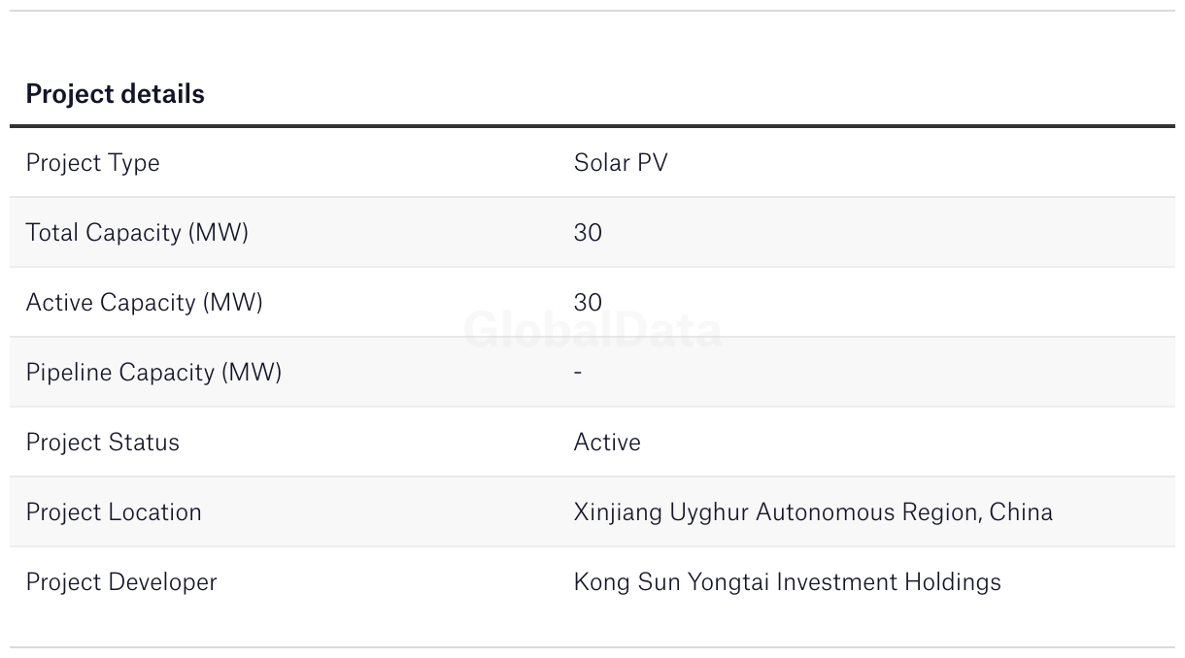Click the Solar PV value
Viewport: 1185px width, 658px height.
621,163
